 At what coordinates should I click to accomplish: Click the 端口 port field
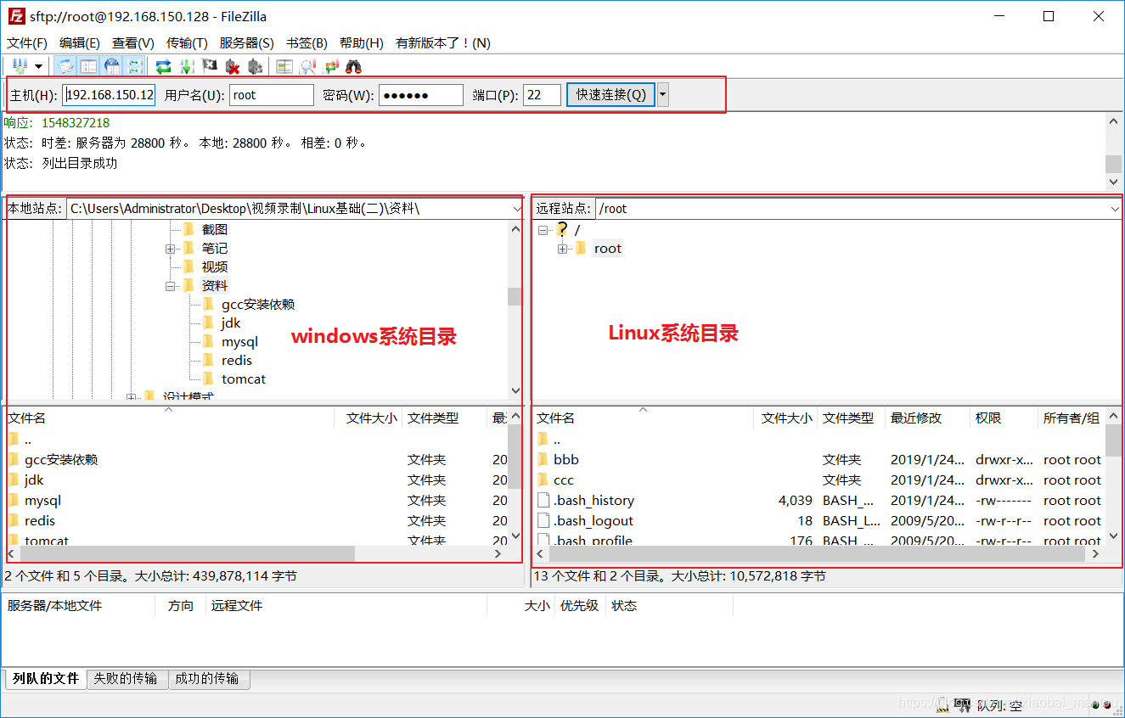tap(542, 95)
